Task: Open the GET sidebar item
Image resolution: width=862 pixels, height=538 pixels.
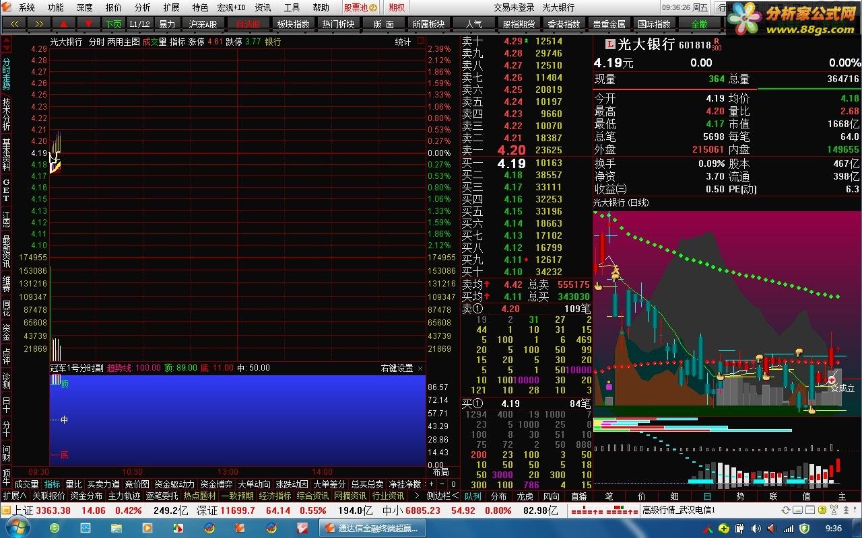Action: coord(6,190)
